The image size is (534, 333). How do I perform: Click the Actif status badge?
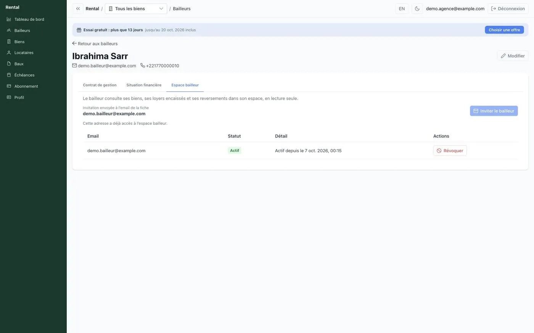coord(235,151)
